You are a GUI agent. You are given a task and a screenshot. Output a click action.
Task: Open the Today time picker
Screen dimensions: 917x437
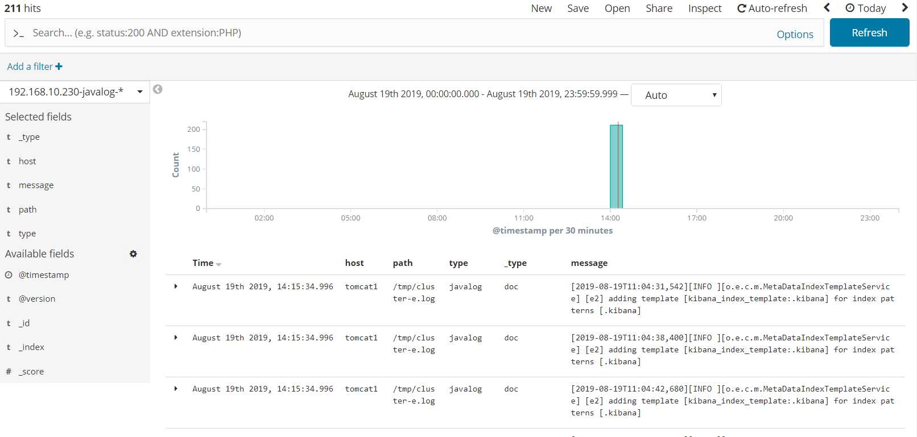[x=865, y=8]
